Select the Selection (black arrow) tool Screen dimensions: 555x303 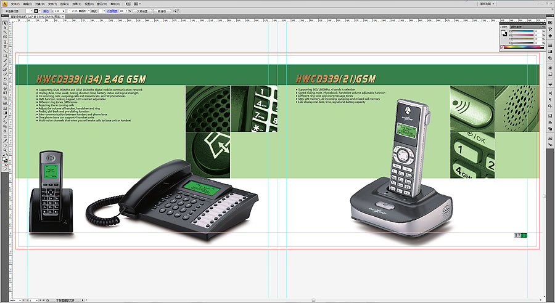click(5, 23)
